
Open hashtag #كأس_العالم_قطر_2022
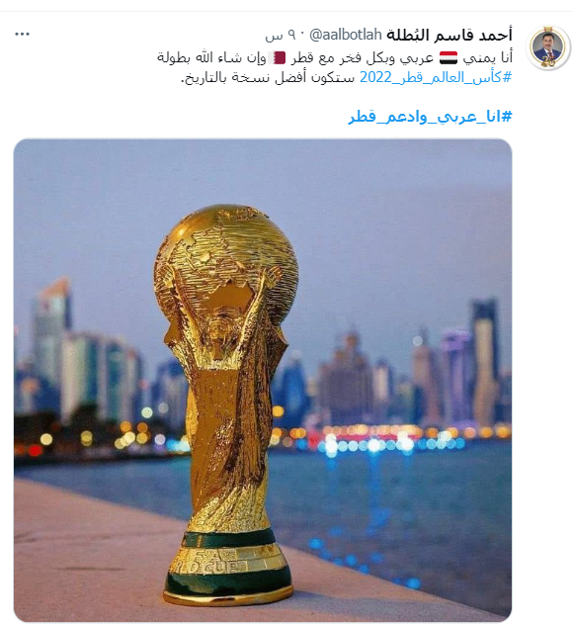436,77
